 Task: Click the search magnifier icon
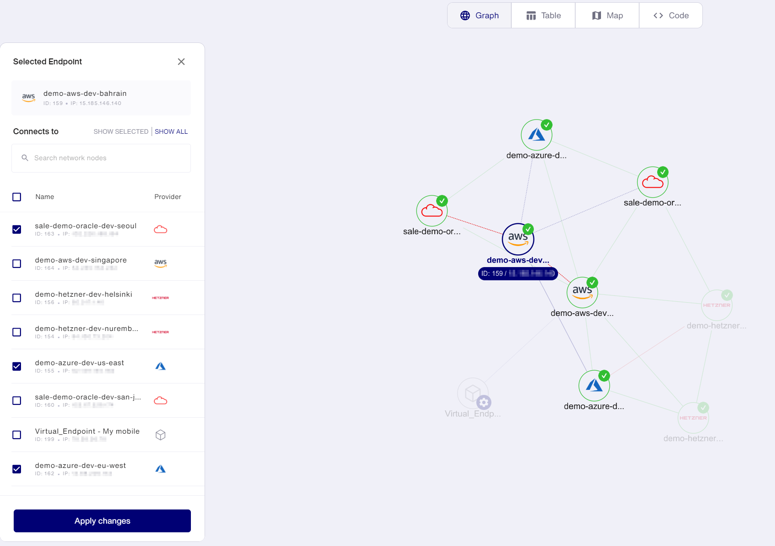(x=25, y=158)
